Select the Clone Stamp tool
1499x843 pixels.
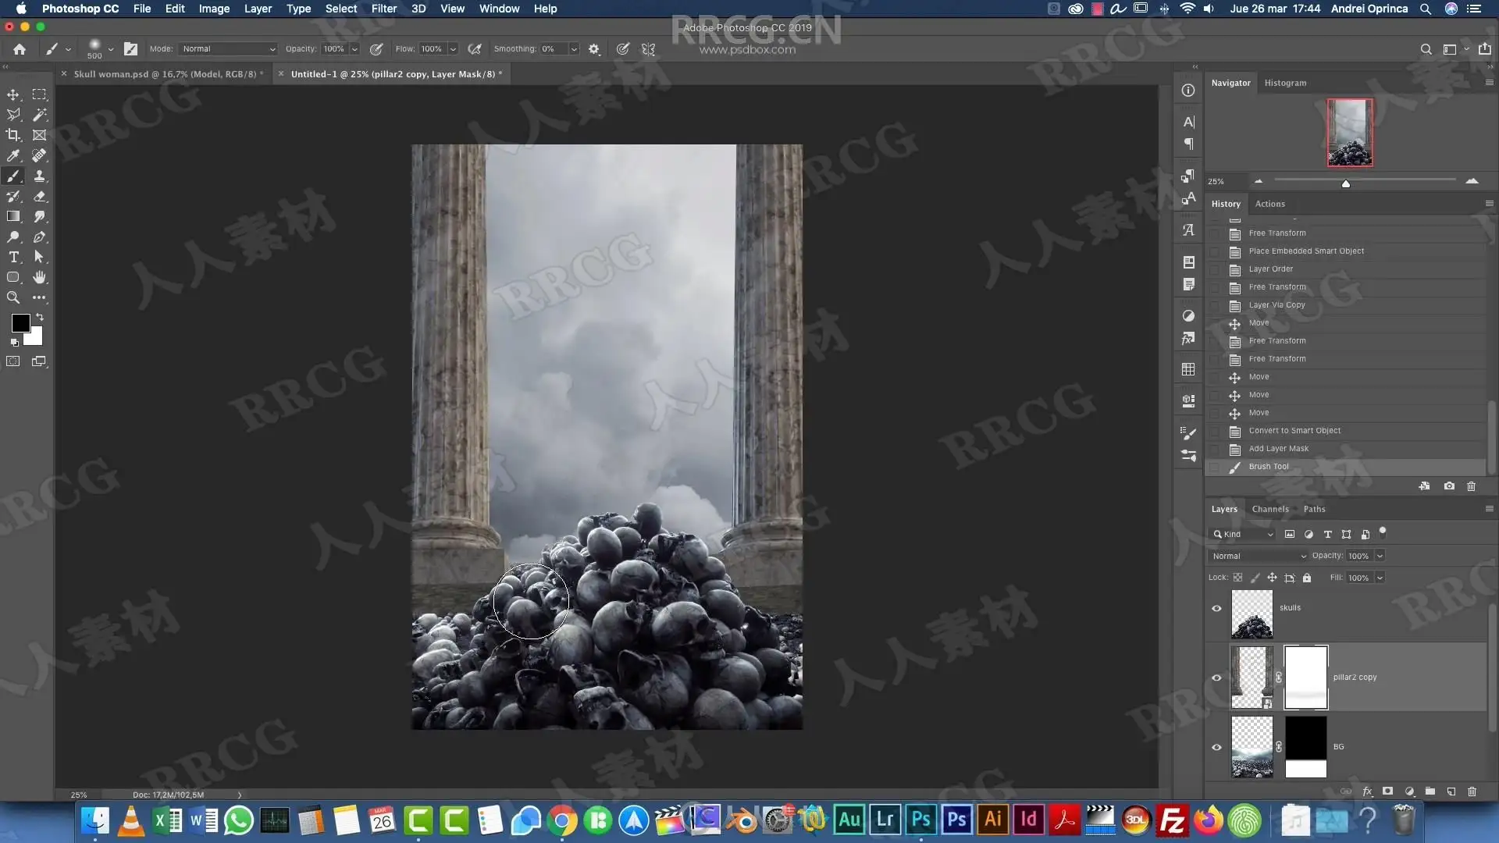click(x=39, y=176)
